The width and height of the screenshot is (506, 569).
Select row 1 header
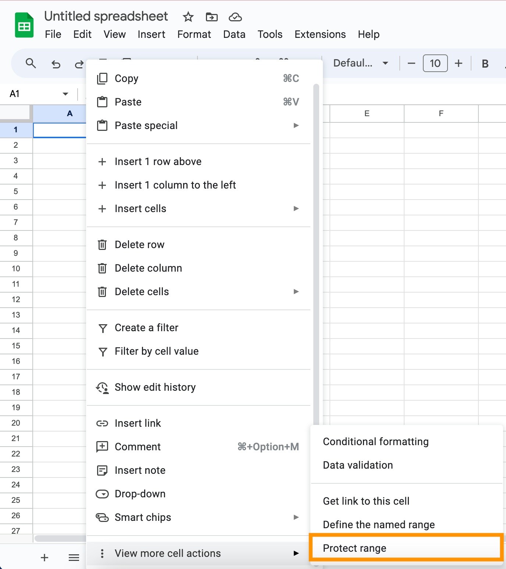16,130
